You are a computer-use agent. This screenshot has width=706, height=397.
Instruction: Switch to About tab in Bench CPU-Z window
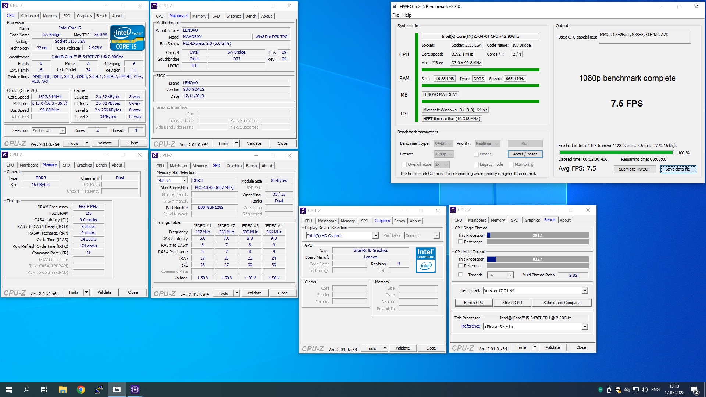tap(565, 220)
